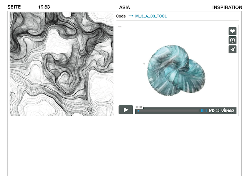Screen dimensions: 250x182
Task: Open the M_3_4_03_TOOL code link
Action: 151,16
